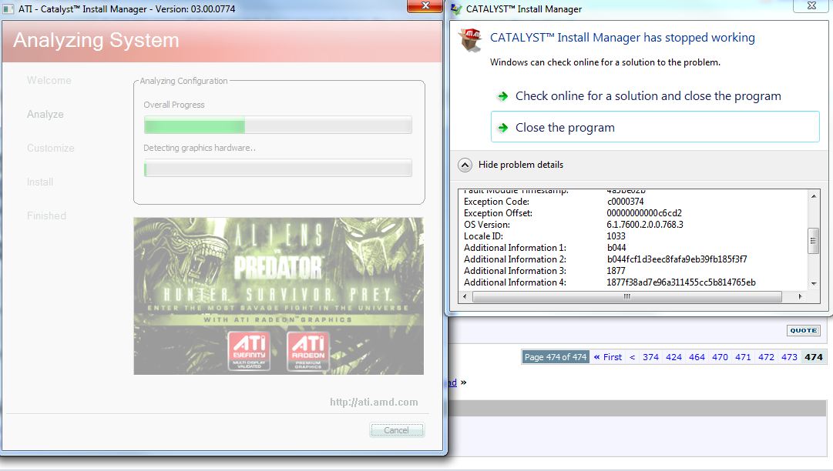Viewport: 833px width, 471px height.
Task: Open forum page 471
Action: tap(743, 357)
